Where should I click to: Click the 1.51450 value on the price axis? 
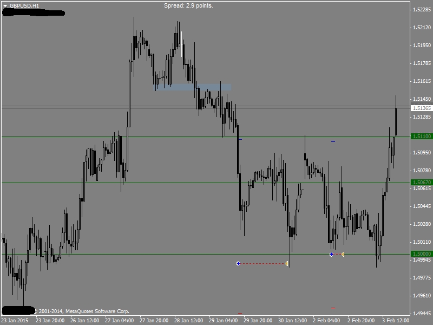422,99
